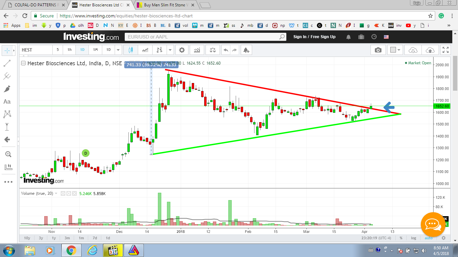
Task: Collapse the left drawing toolbar
Action: 18,142
